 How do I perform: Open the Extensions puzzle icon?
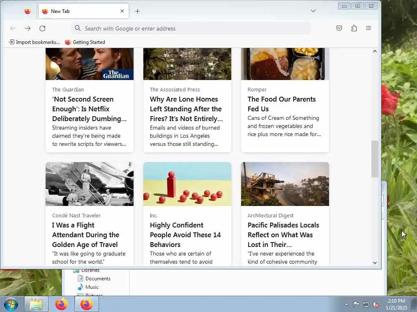point(354,28)
